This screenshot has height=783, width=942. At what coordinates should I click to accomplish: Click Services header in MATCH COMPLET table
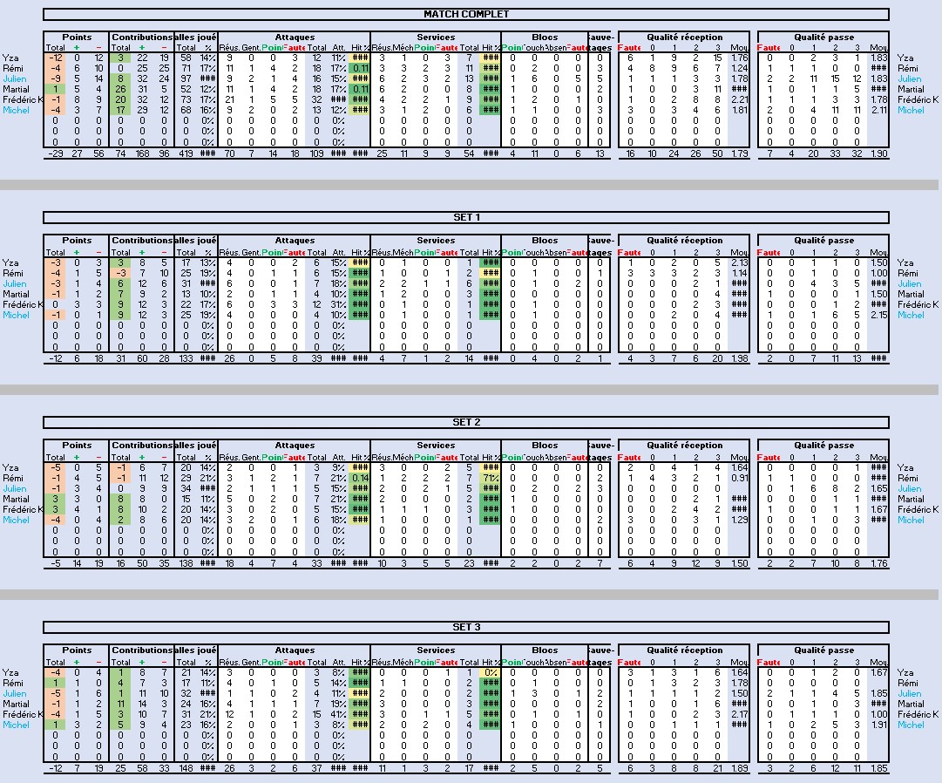[x=436, y=37]
